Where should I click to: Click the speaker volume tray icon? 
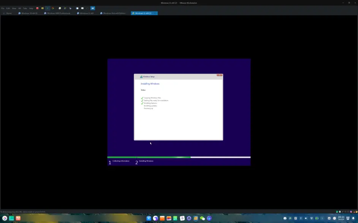pyautogui.click(x=306, y=218)
